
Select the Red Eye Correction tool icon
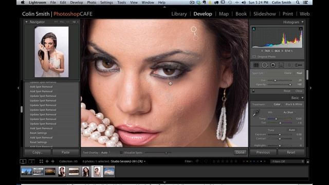click(x=273, y=65)
